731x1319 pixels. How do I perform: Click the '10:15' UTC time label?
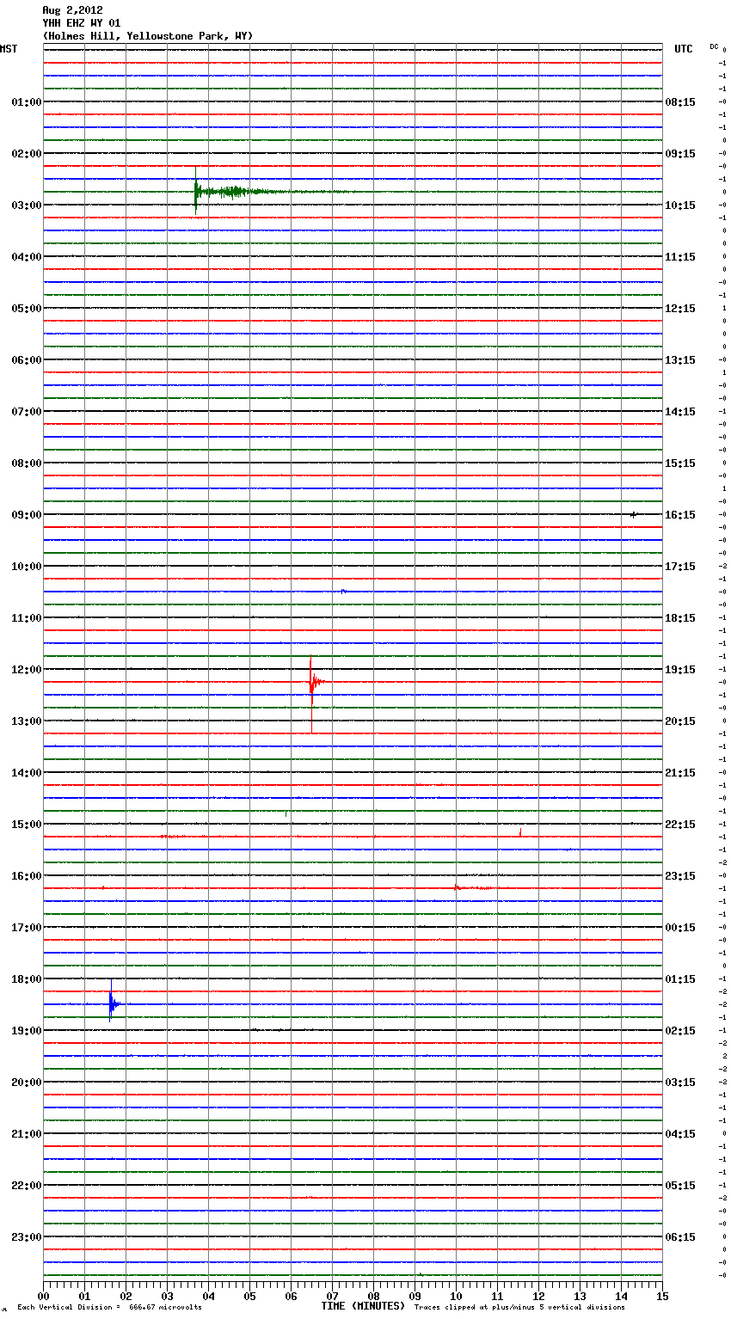click(680, 206)
